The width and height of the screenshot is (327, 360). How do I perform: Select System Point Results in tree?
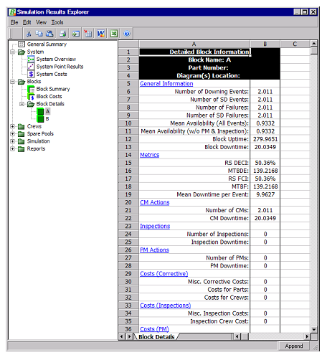(x=60, y=67)
